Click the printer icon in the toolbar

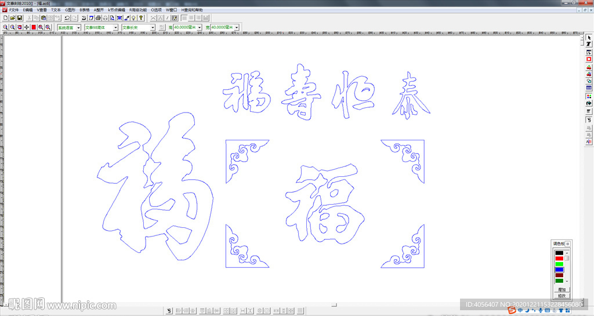coord(98,18)
